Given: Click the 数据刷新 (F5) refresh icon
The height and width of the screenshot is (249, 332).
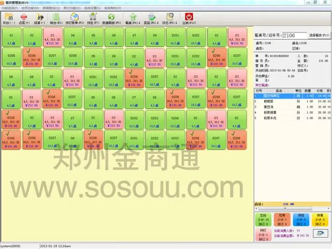Looking at the screenshot, I should coord(111,18).
